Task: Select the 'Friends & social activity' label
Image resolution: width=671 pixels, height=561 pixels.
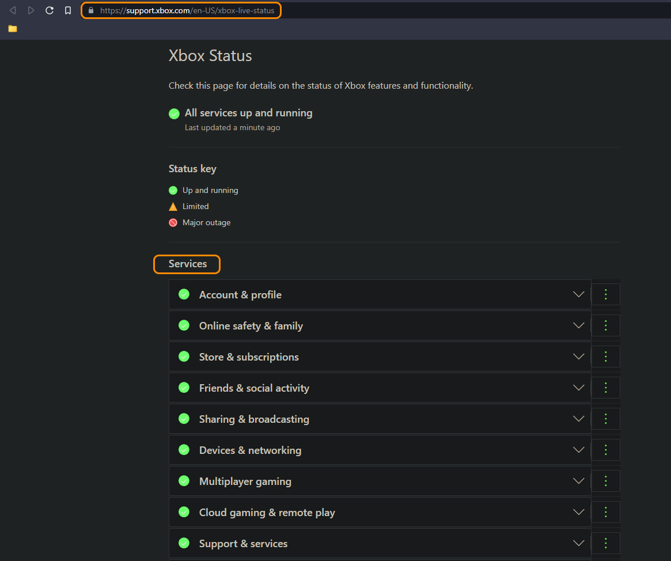Action: pyautogui.click(x=254, y=388)
